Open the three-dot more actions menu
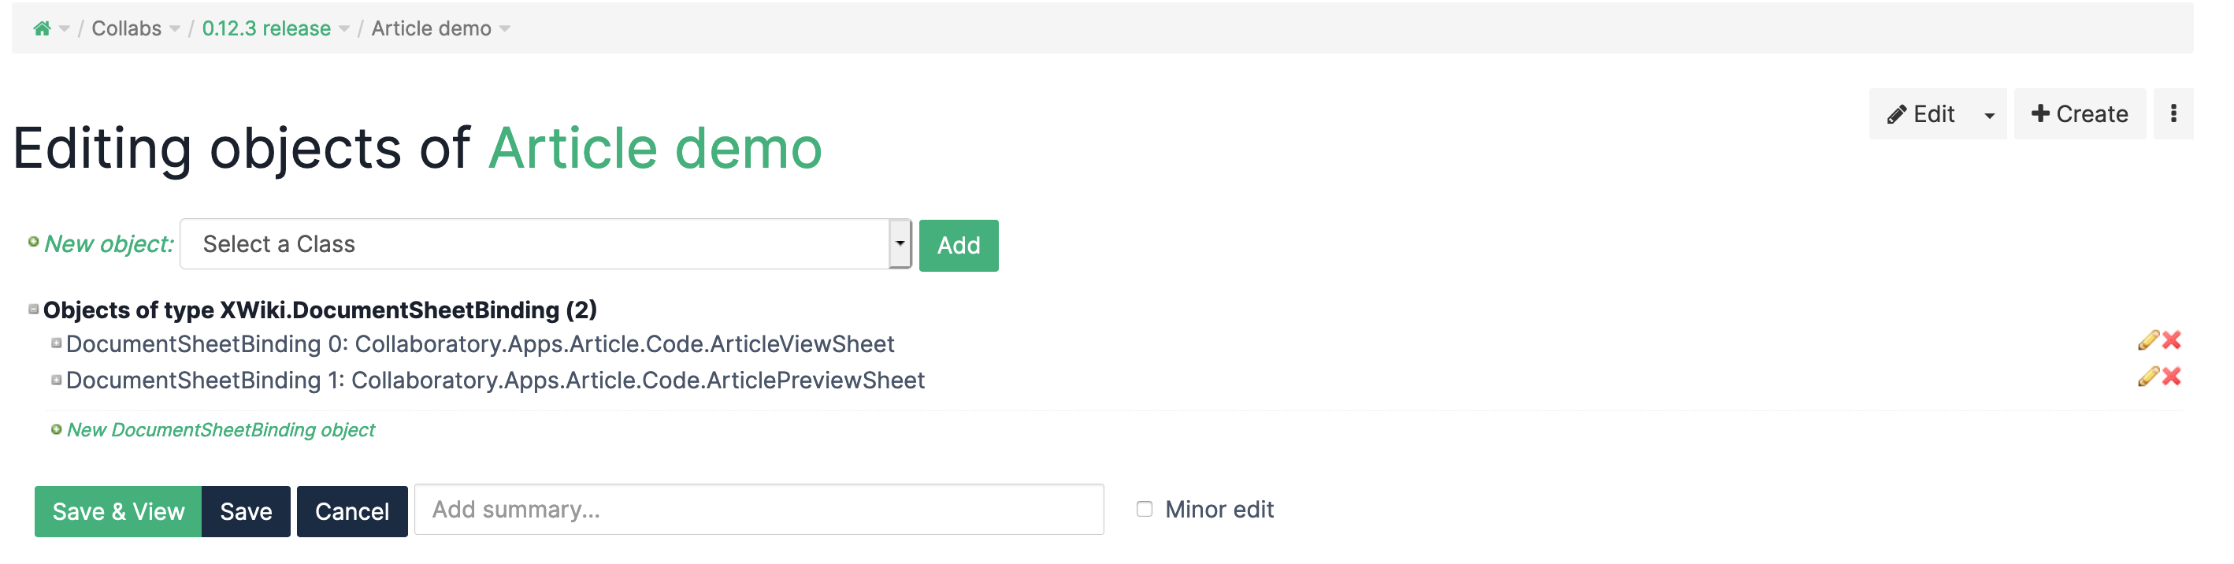 (x=2173, y=113)
